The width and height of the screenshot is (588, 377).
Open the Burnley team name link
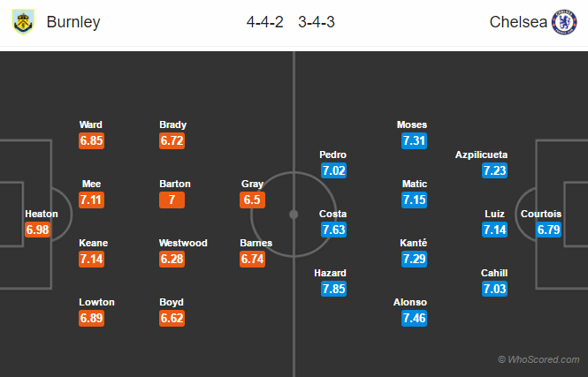pos(73,22)
